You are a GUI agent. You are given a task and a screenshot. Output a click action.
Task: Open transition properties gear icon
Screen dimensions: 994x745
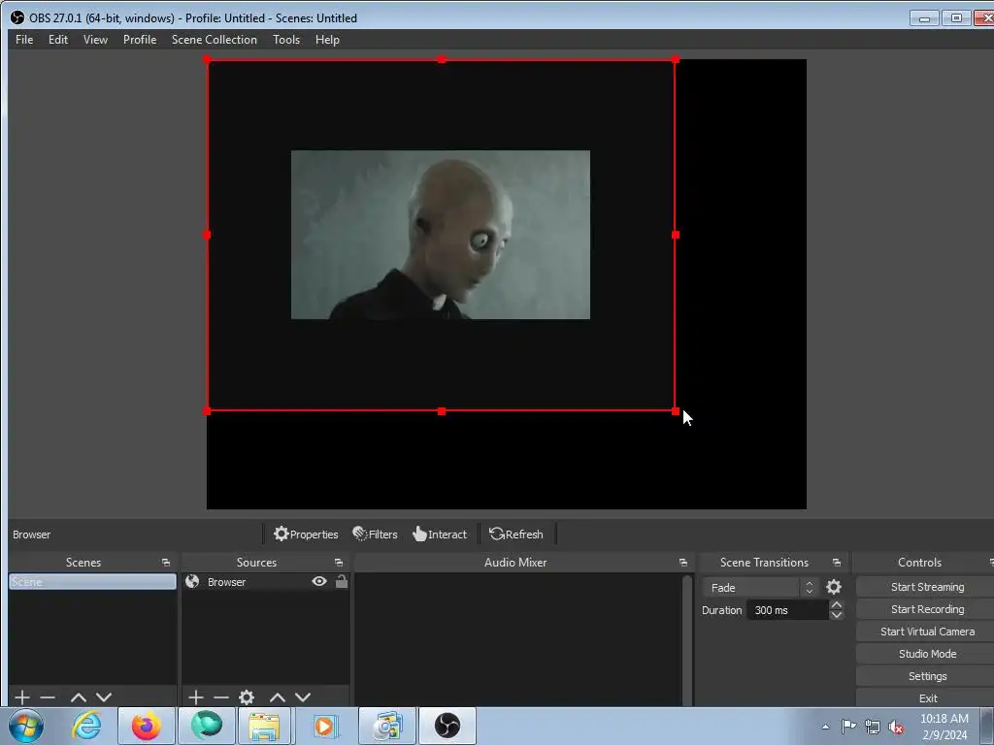834,587
